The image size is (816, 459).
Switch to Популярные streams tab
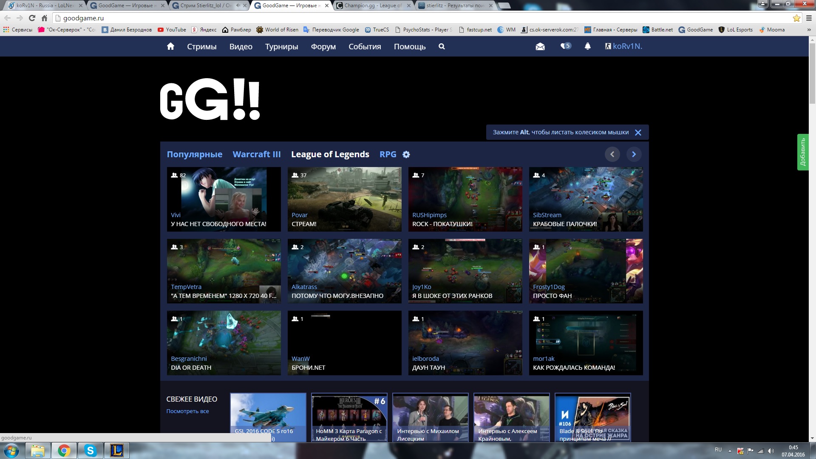[x=194, y=154]
